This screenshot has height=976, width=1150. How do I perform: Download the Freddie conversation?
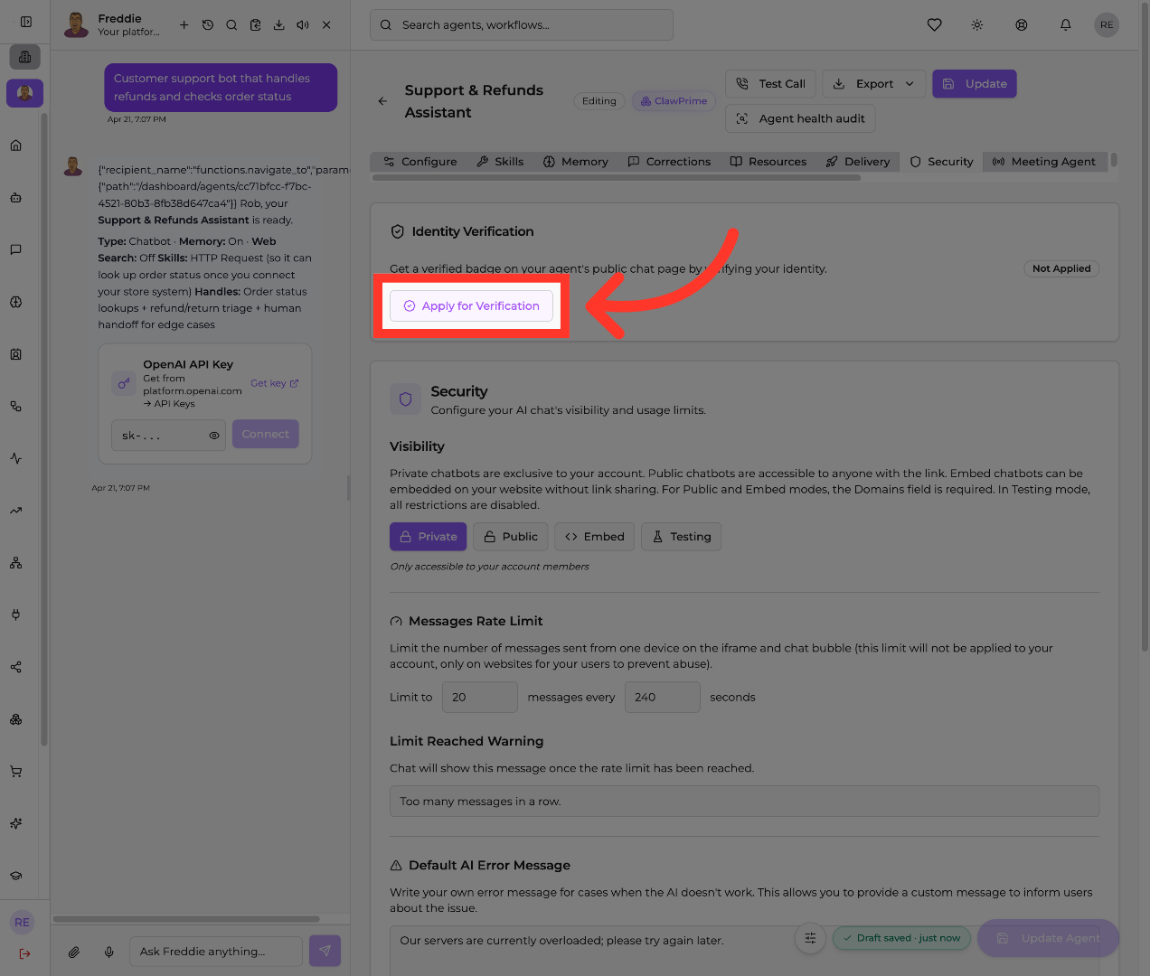(x=279, y=25)
